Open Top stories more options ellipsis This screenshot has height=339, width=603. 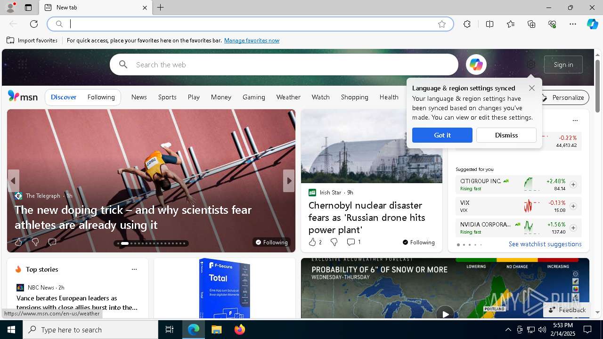click(134, 269)
